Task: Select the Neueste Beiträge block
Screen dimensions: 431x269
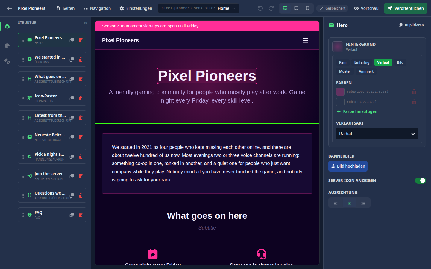Action: click(52, 137)
